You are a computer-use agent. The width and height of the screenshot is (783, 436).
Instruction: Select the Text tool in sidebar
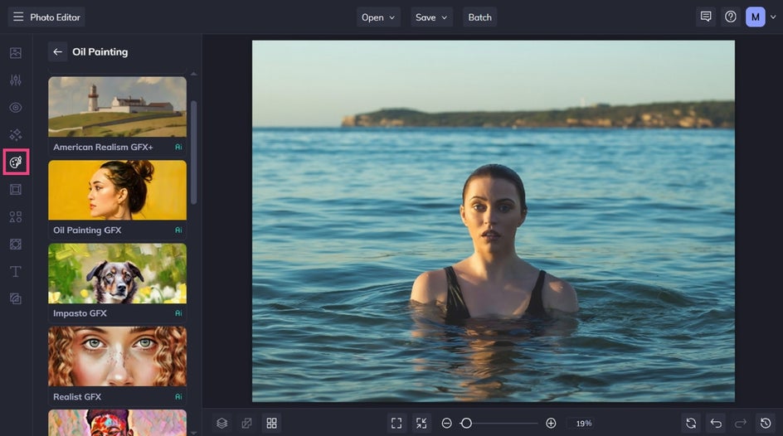[x=16, y=271]
